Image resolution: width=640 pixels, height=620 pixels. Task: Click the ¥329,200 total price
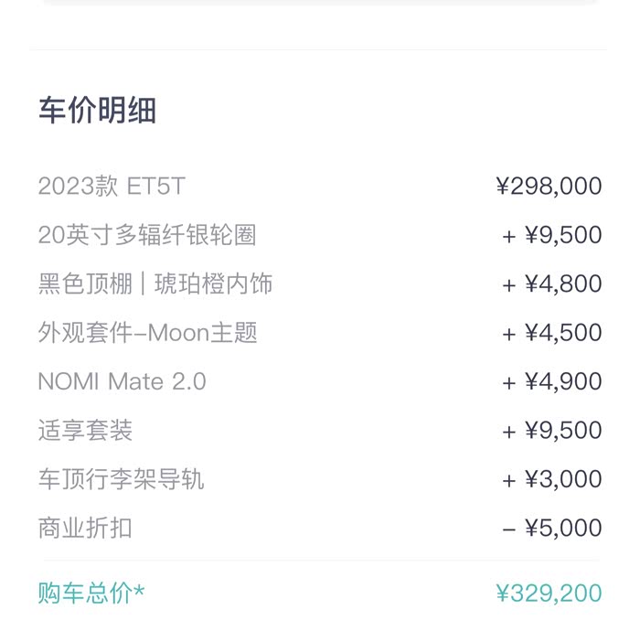tap(549, 593)
